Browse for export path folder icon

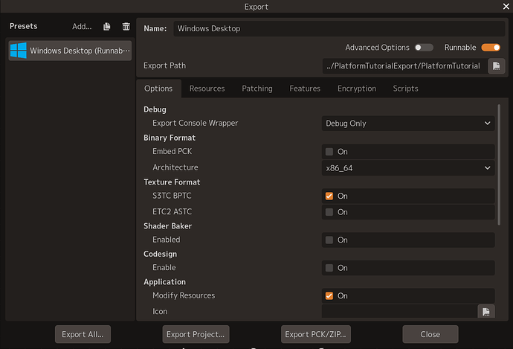[497, 65]
